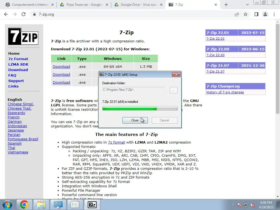The image size is (280, 210).
Task: Open the 7z Format page link
Action: point(18,59)
